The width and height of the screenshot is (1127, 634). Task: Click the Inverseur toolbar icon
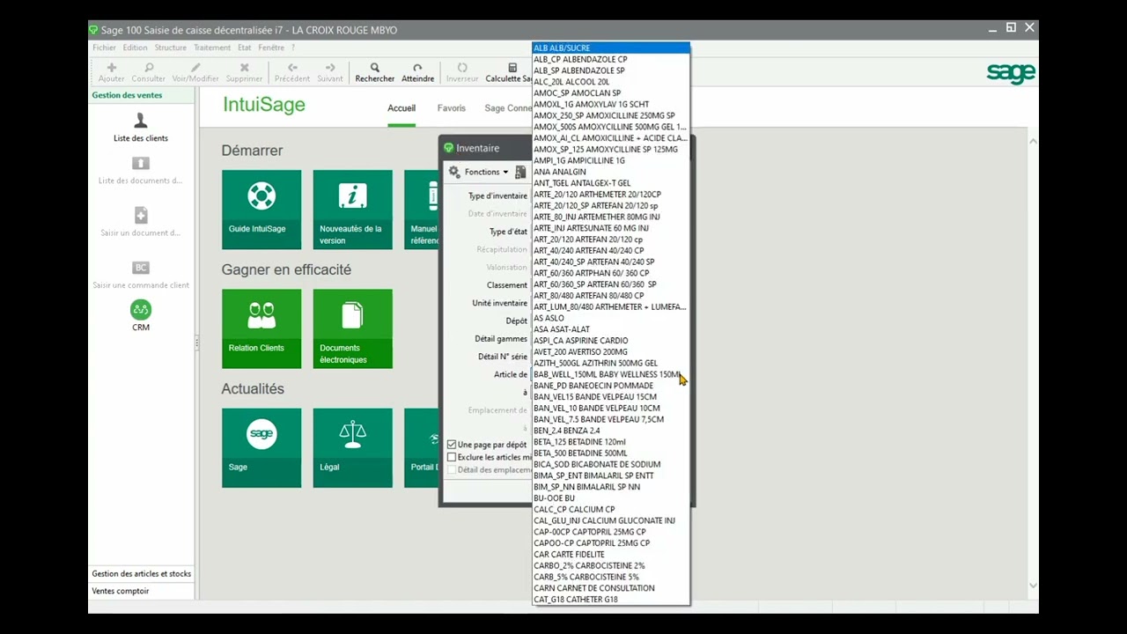(462, 68)
